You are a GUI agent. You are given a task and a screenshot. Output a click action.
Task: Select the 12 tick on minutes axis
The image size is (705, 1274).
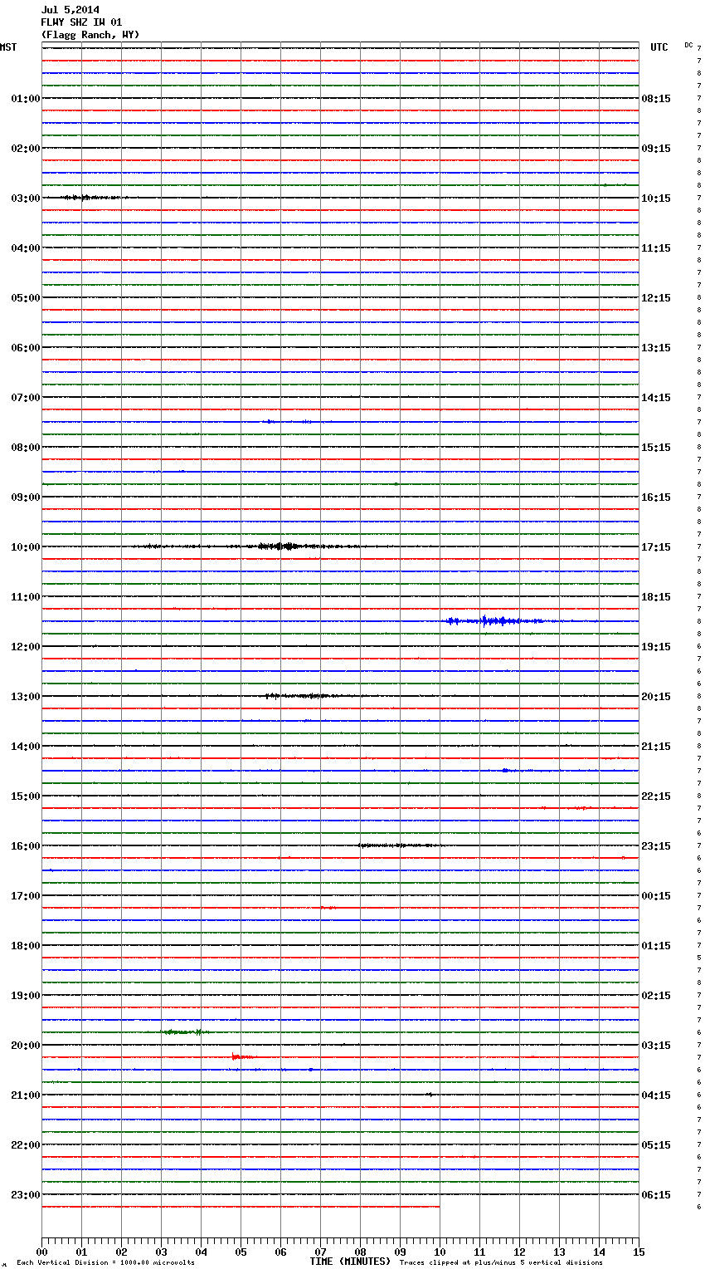click(x=519, y=1252)
